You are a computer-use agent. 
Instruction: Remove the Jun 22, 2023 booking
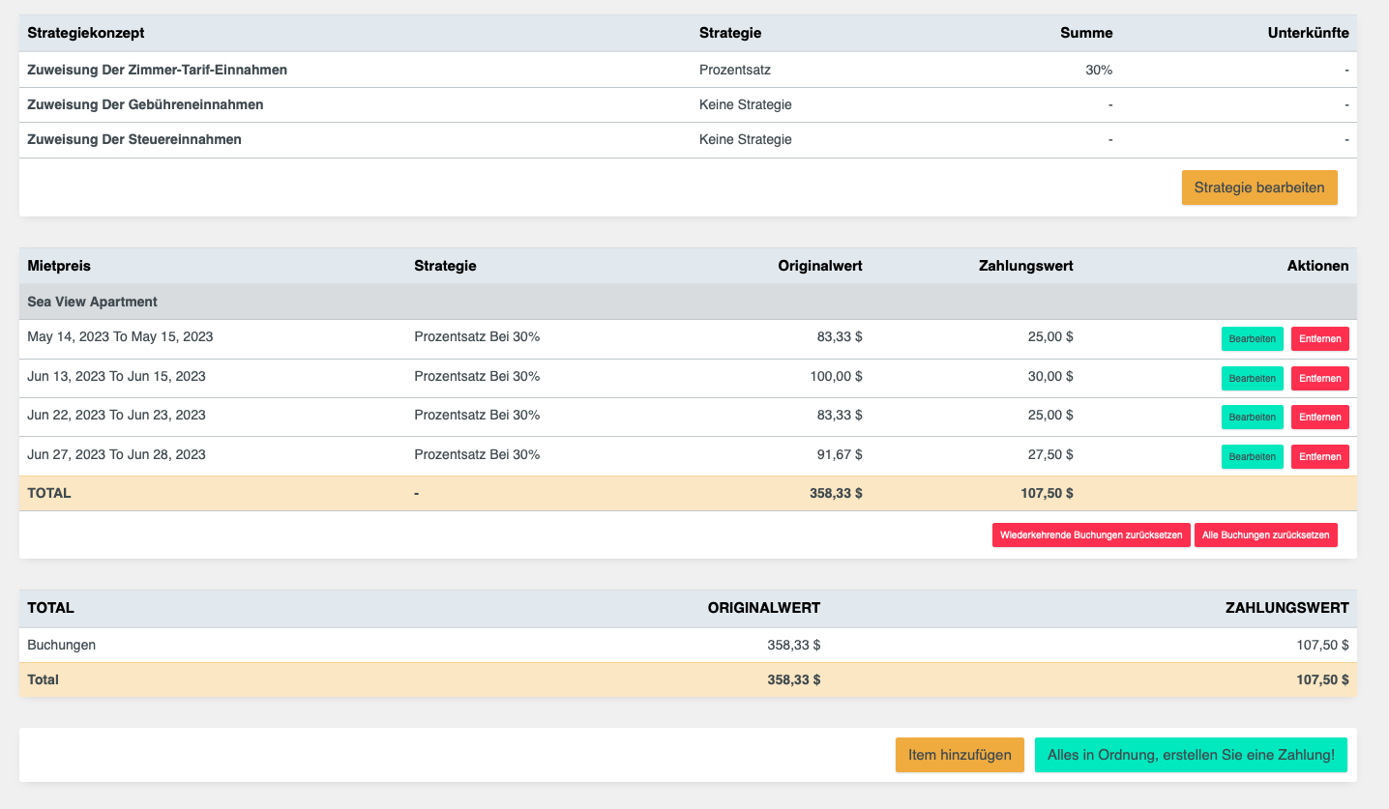(1319, 418)
